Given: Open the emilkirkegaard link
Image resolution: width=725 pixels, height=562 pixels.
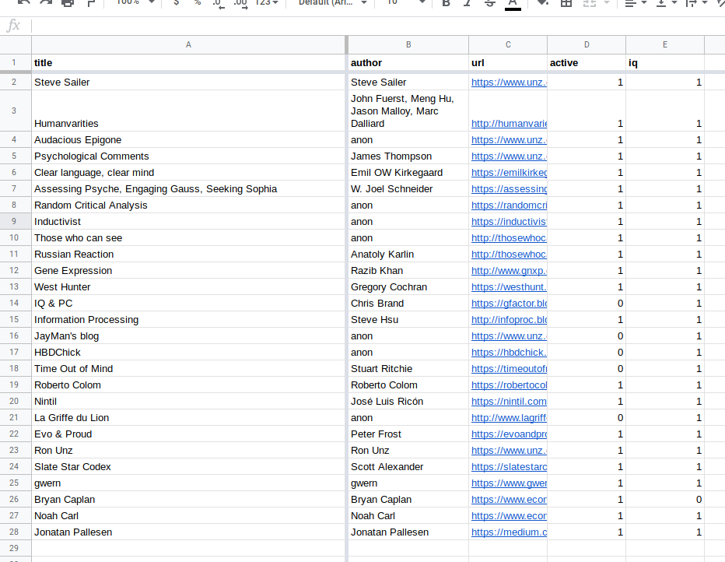Looking at the screenshot, I should tap(509, 173).
